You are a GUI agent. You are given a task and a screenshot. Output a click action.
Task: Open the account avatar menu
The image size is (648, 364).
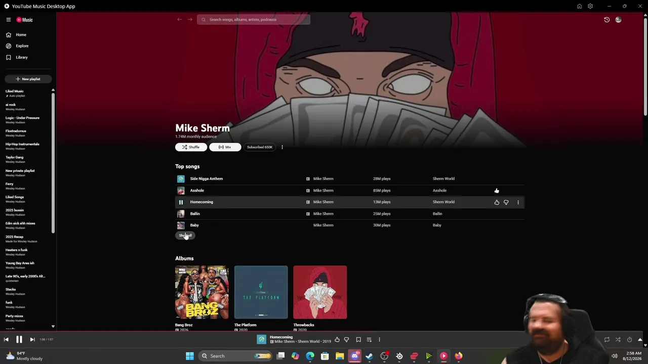(x=618, y=20)
